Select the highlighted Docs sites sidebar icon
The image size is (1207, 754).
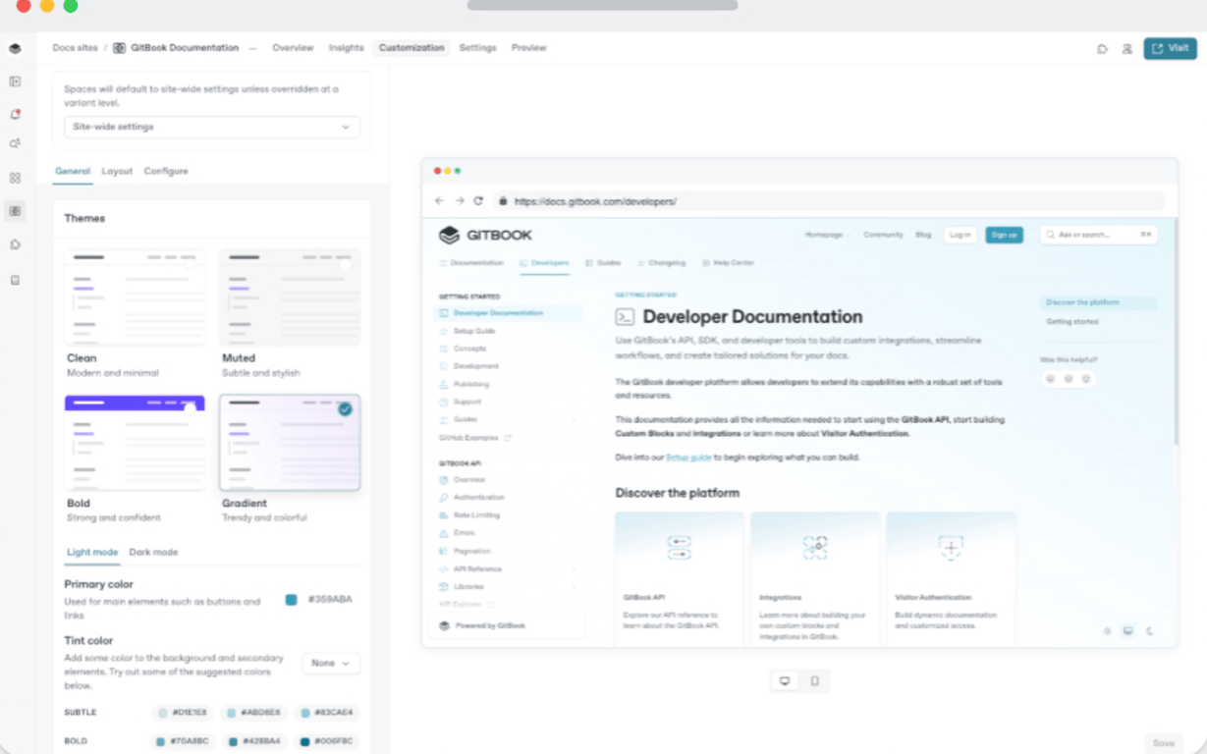tap(15, 211)
